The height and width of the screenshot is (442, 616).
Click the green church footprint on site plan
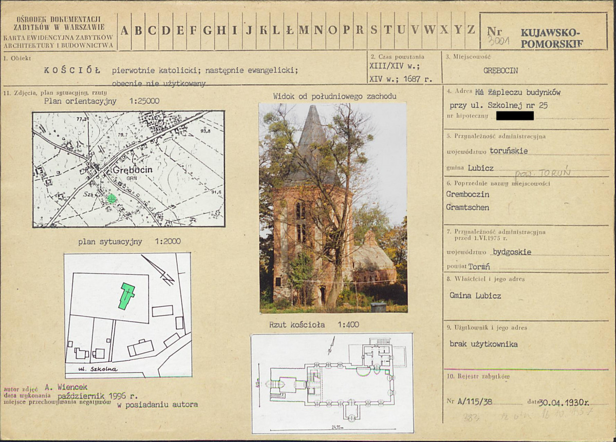coord(126,296)
